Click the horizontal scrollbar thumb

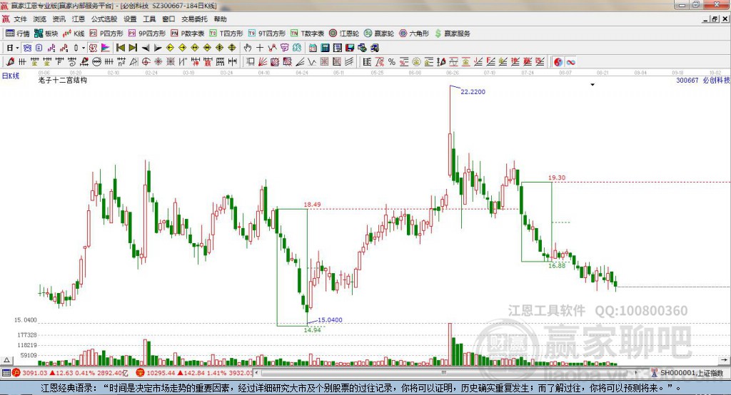(x=444, y=373)
